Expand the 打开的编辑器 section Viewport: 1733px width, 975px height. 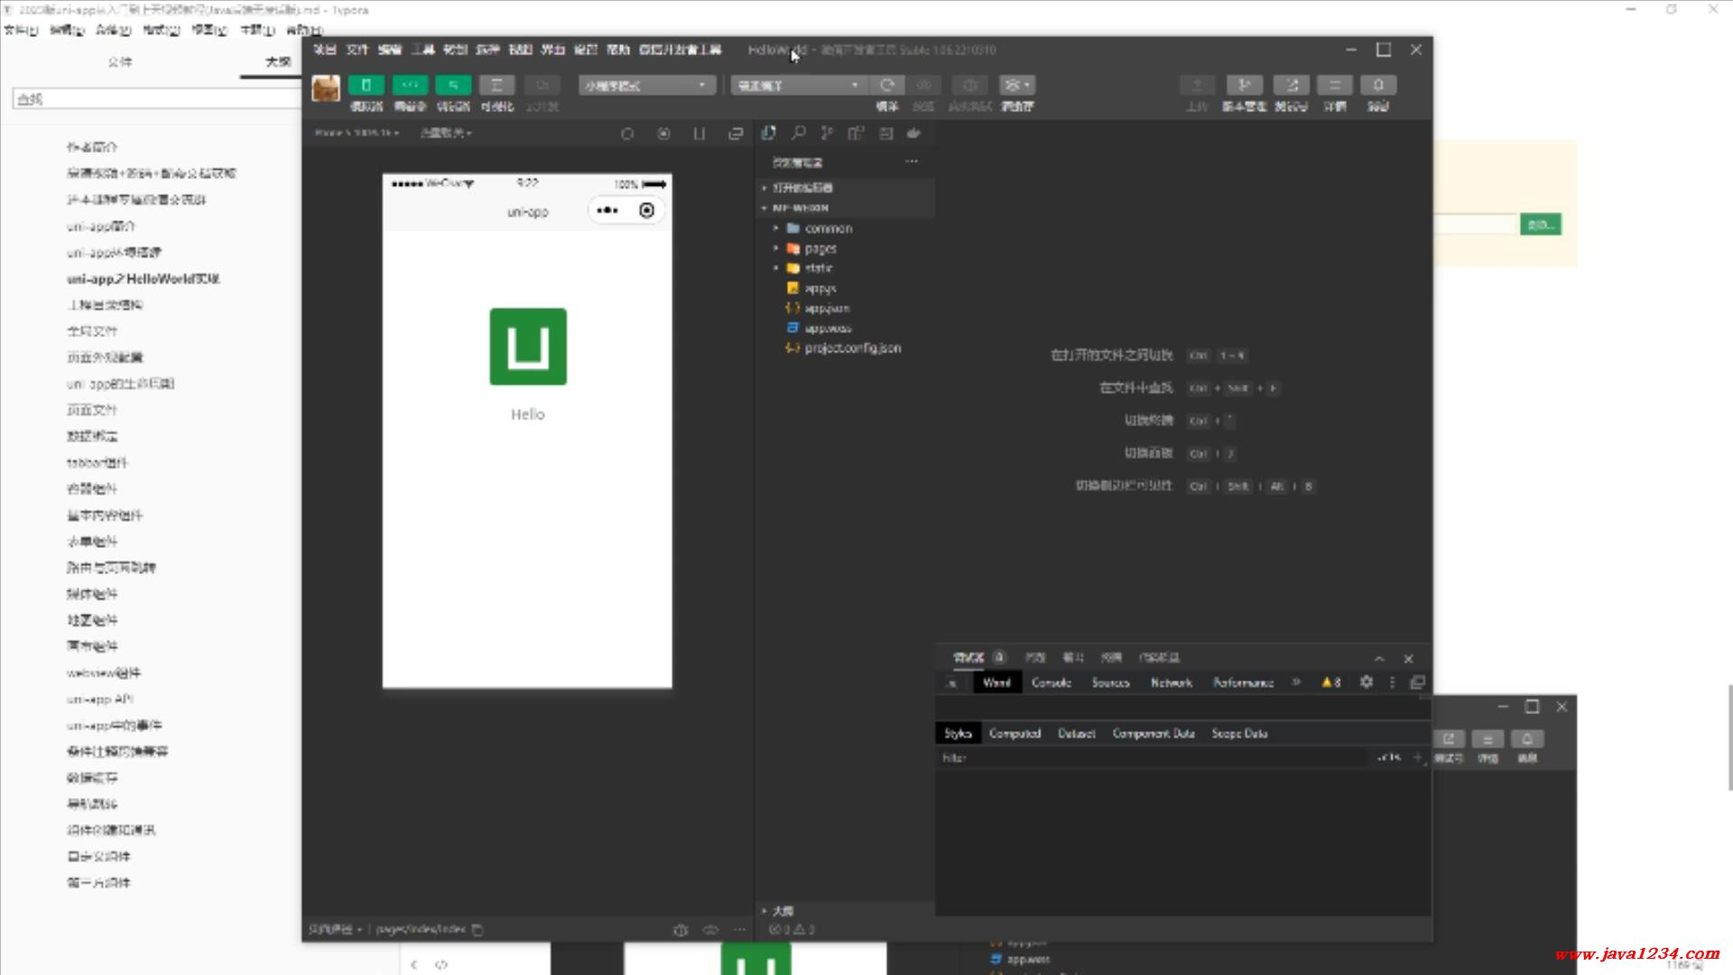845,188
